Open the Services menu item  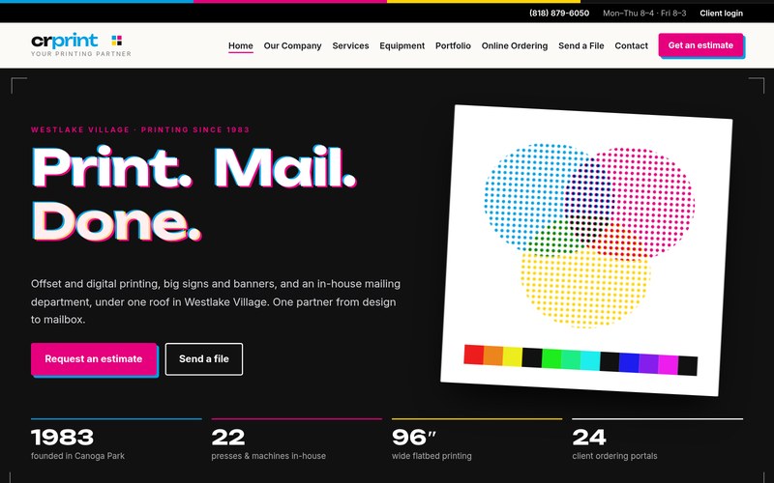[350, 45]
